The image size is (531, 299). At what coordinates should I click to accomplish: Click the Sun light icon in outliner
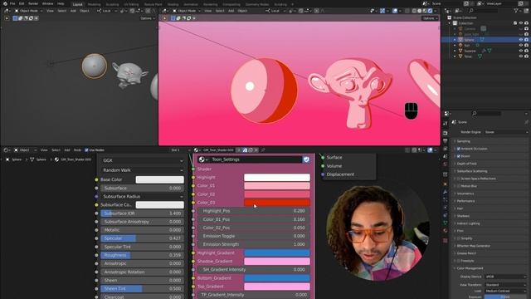(x=460, y=45)
